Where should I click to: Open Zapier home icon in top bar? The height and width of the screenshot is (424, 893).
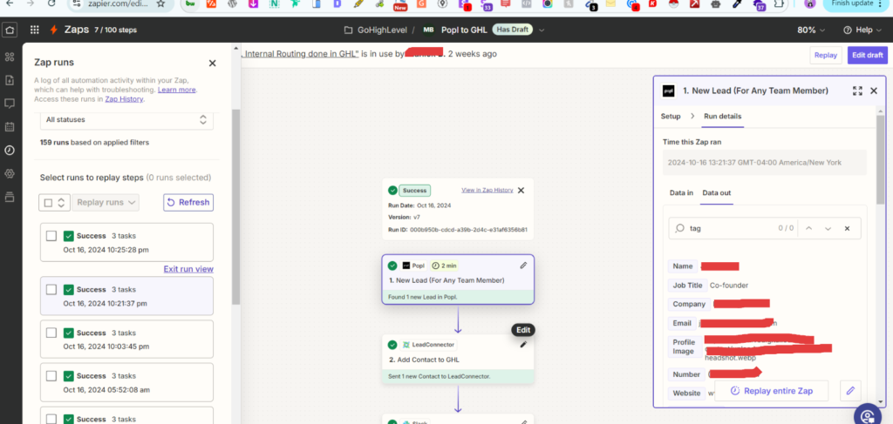(10, 30)
